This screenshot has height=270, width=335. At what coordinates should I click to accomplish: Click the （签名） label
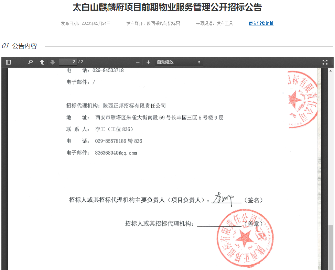click(253, 200)
